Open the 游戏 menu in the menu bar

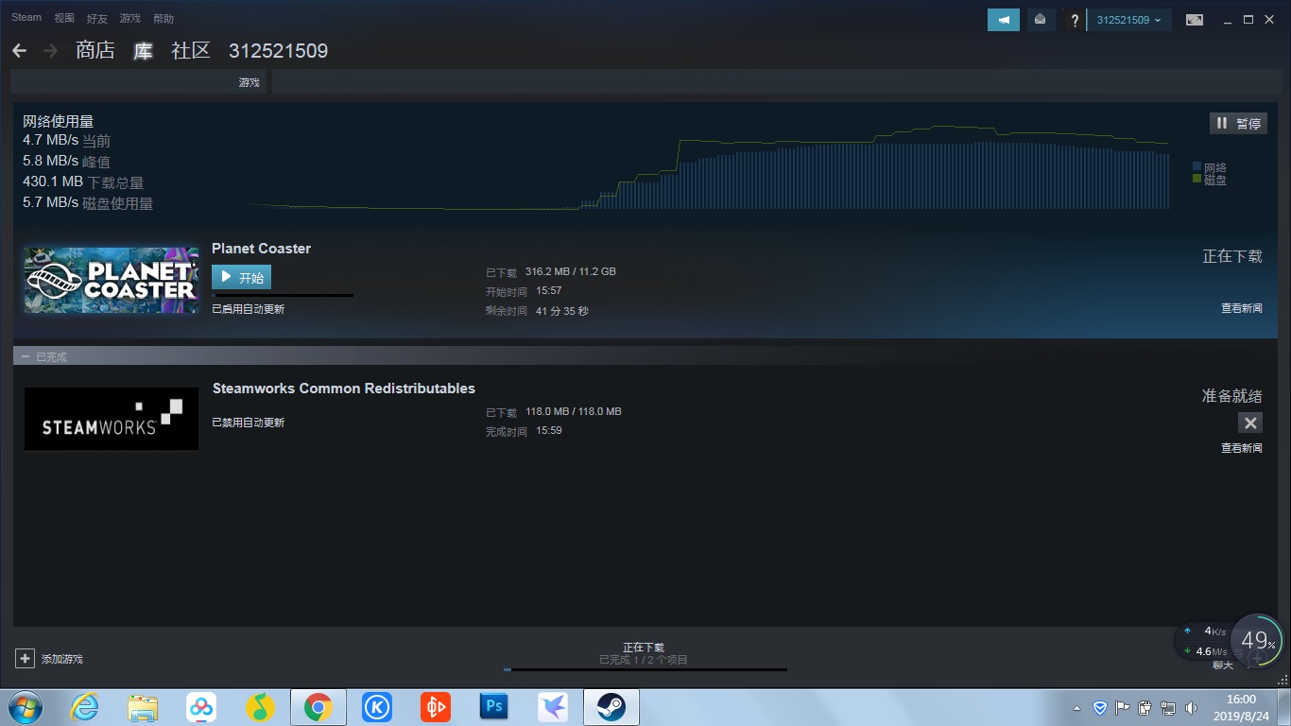coord(130,18)
